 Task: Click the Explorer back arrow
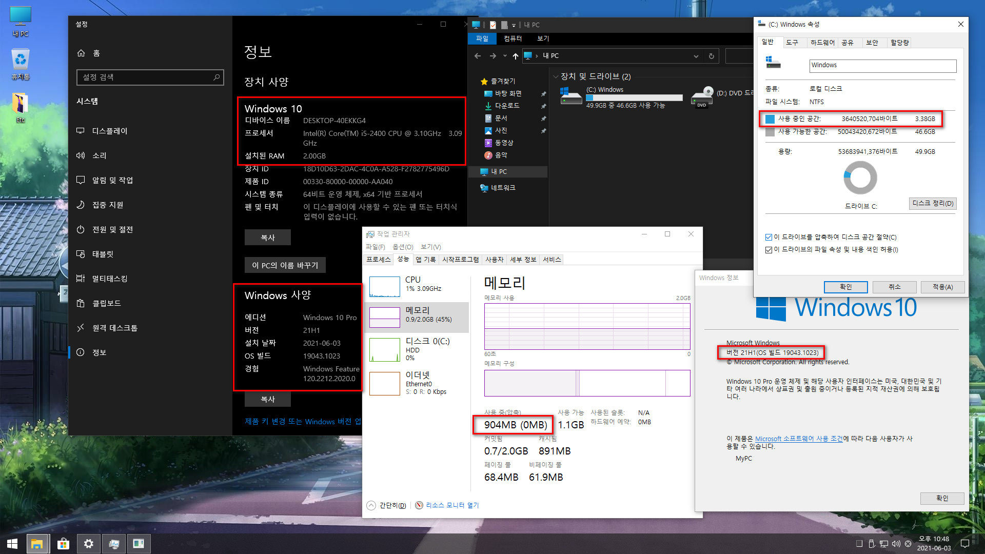click(x=478, y=56)
